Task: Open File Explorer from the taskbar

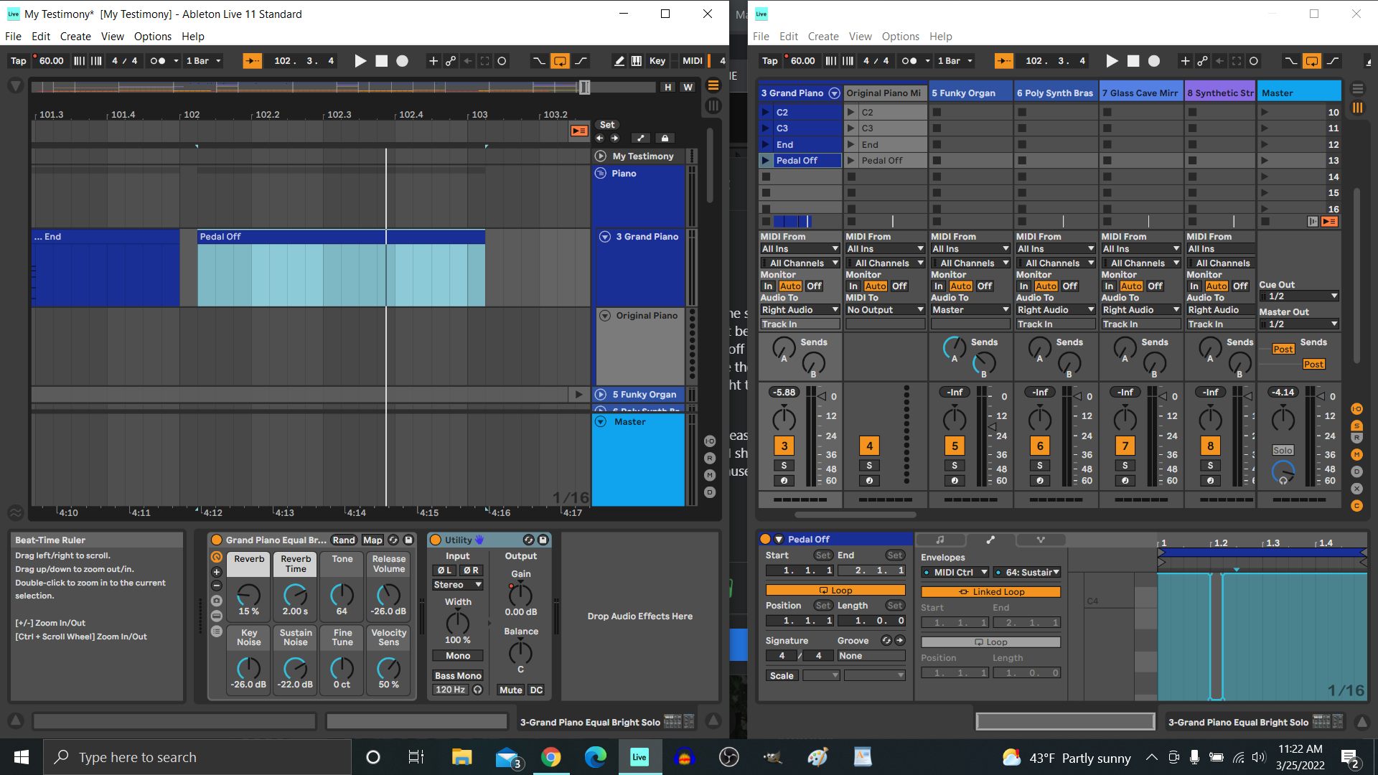Action: (x=461, y=757)
